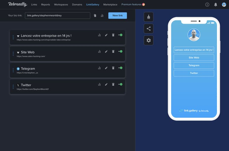
Task: Open Premium features menu item
Action: coord(133,5)
